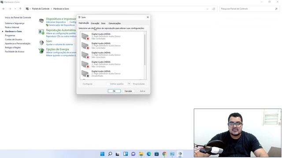282x158 pixels.
Task: Open Microsoft Store from the taskbar
Action: point(157,154)
